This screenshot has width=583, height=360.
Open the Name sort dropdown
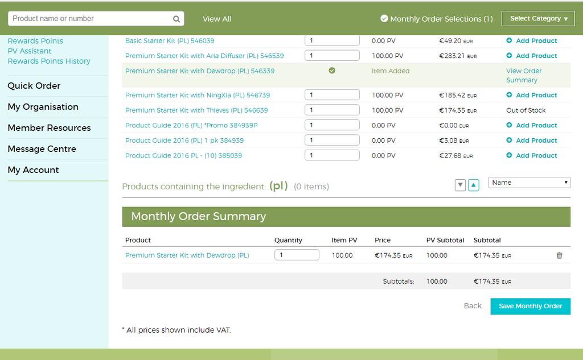(x=529, y=183)
